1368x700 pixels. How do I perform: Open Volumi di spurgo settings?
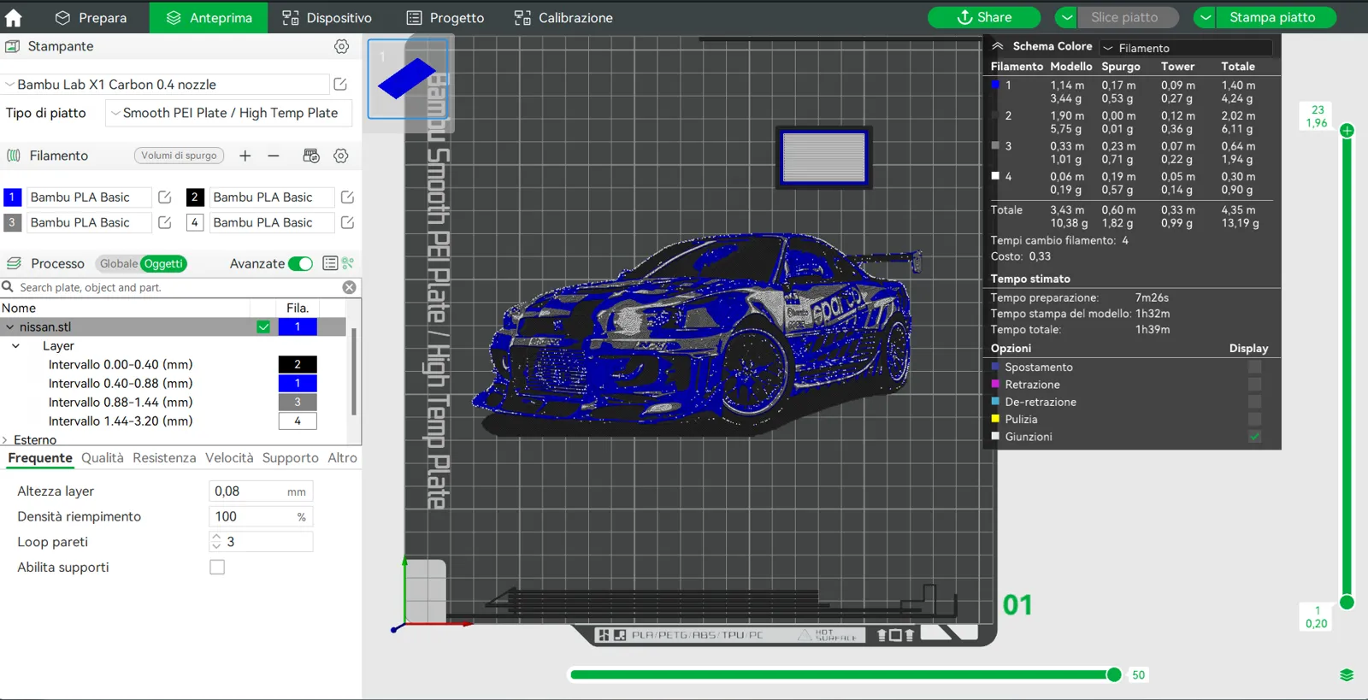click(179, 156)
